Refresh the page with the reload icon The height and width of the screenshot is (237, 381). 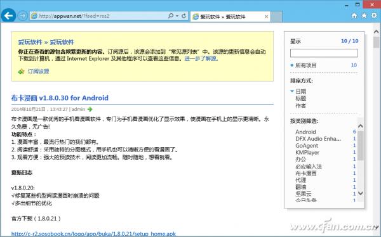[x=184, y=16]
